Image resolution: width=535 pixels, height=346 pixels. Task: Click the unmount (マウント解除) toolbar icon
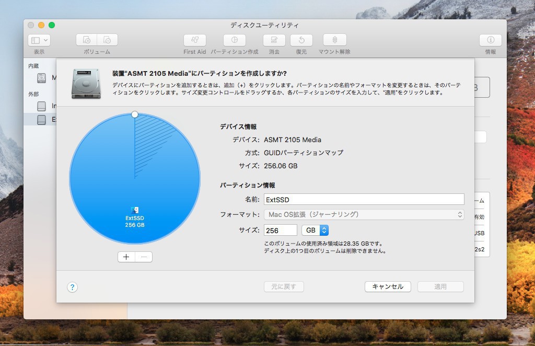tap(335, 40)
